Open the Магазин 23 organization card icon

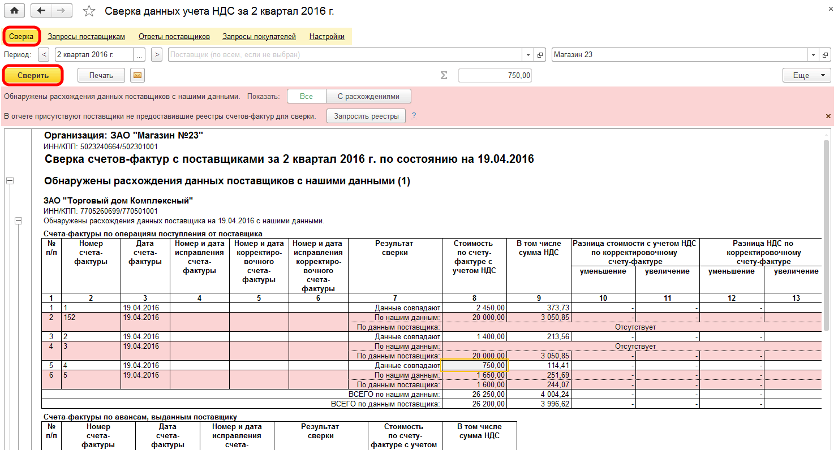[826, 55]
